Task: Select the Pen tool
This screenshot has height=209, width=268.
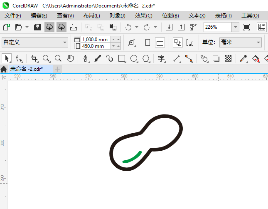Action: click(x=86, y=59)
